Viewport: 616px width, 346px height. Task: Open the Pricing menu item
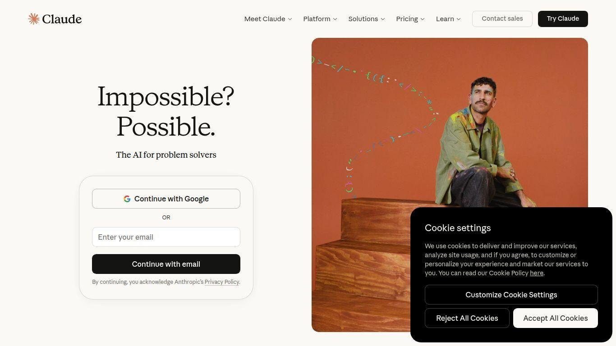coord(410,19)
